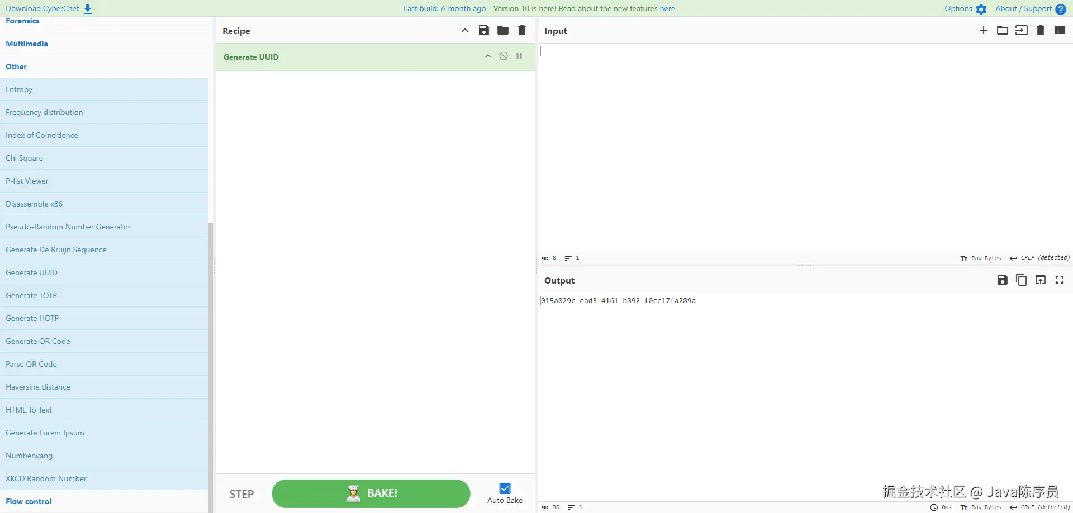Load a recipe via folder icon

tap(503, 31)
